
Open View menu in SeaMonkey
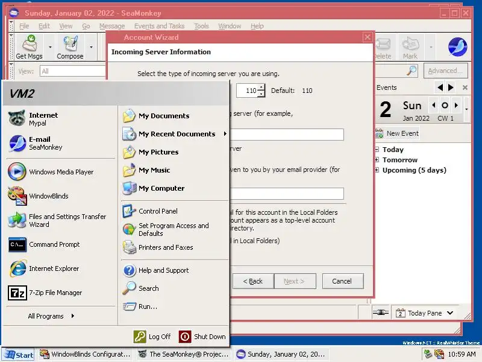point(66,26)
